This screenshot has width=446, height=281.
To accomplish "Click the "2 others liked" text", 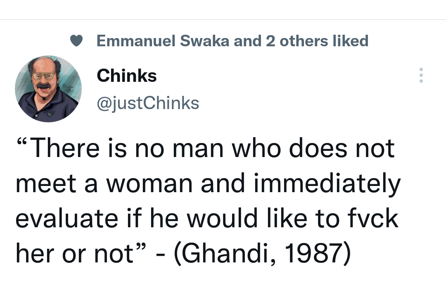I will (317, 41).
